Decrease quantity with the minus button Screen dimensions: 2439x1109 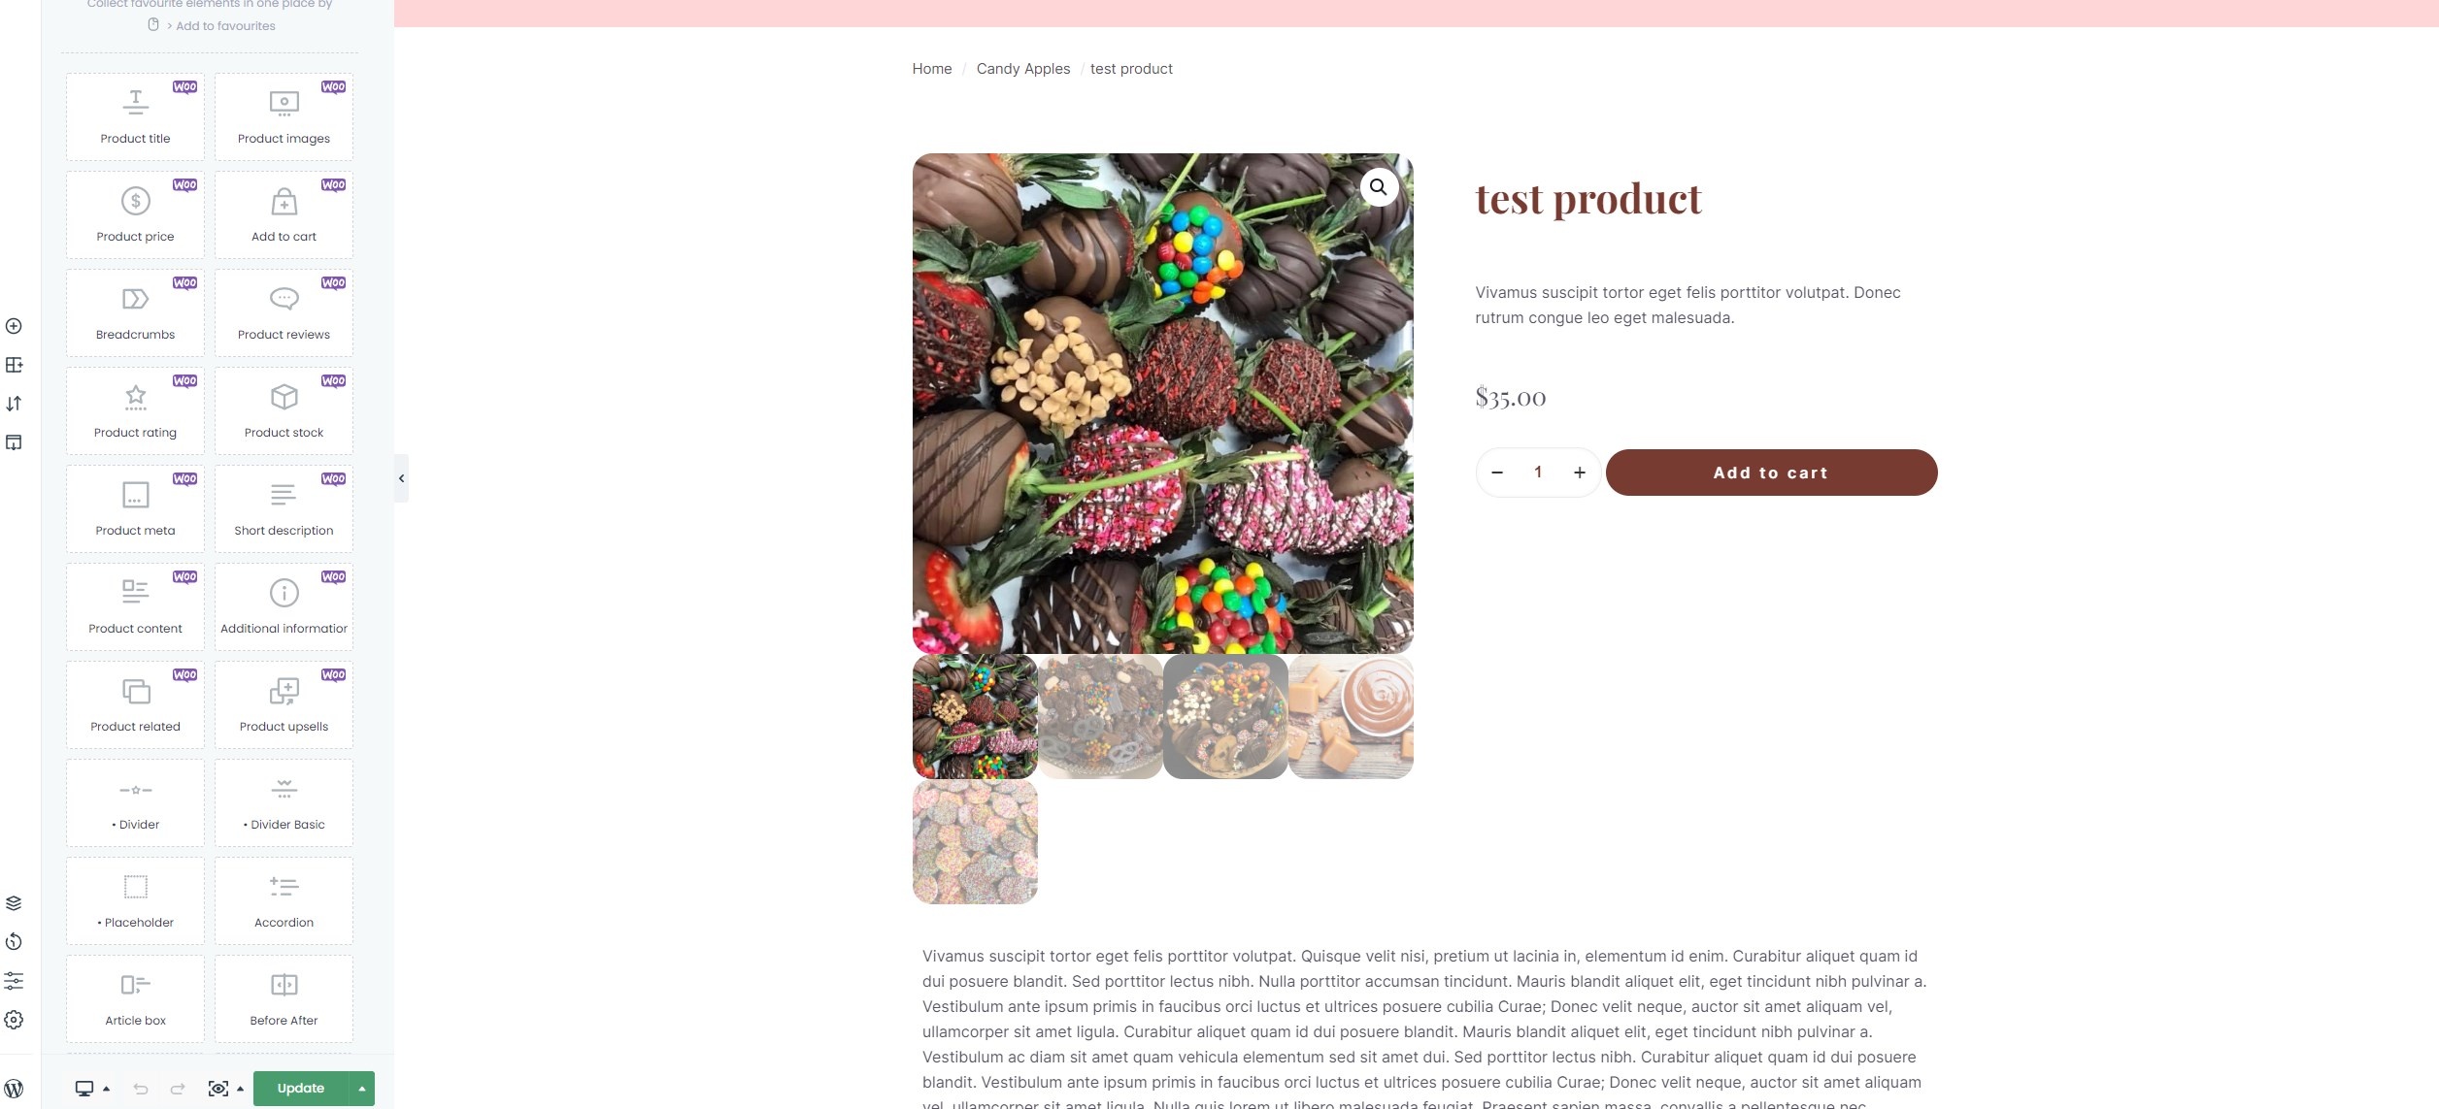coord(1497,473)
